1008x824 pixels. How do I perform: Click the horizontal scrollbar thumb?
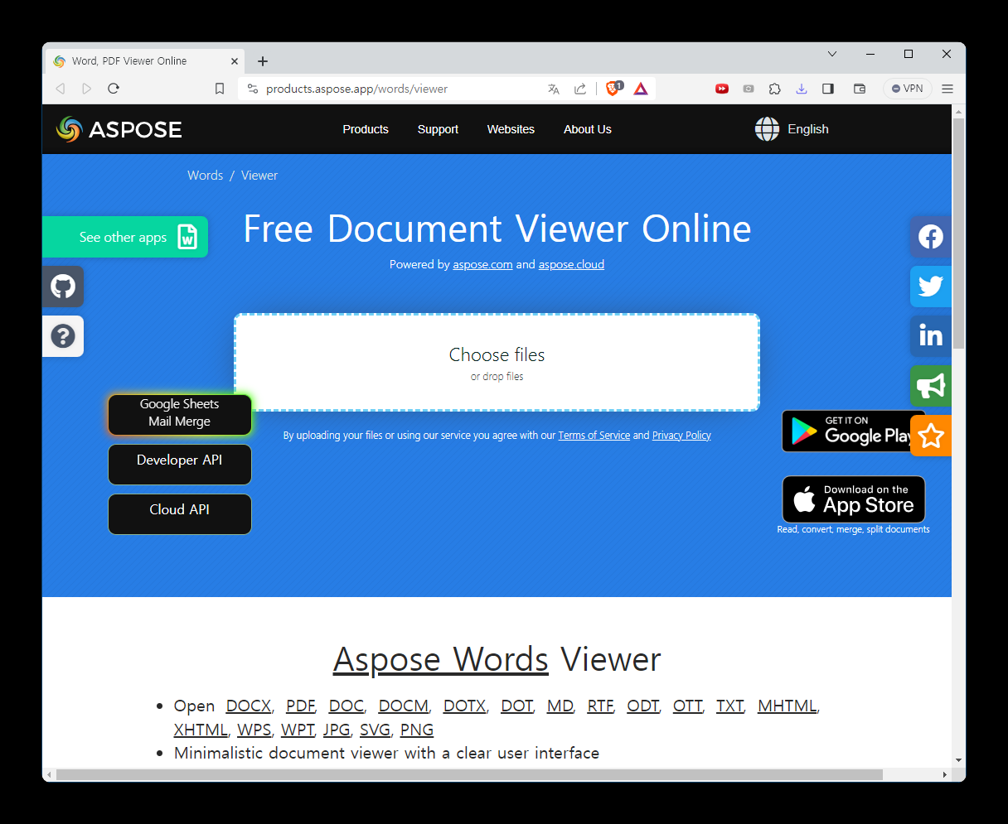pyautogui.click(x=469, y=775)
